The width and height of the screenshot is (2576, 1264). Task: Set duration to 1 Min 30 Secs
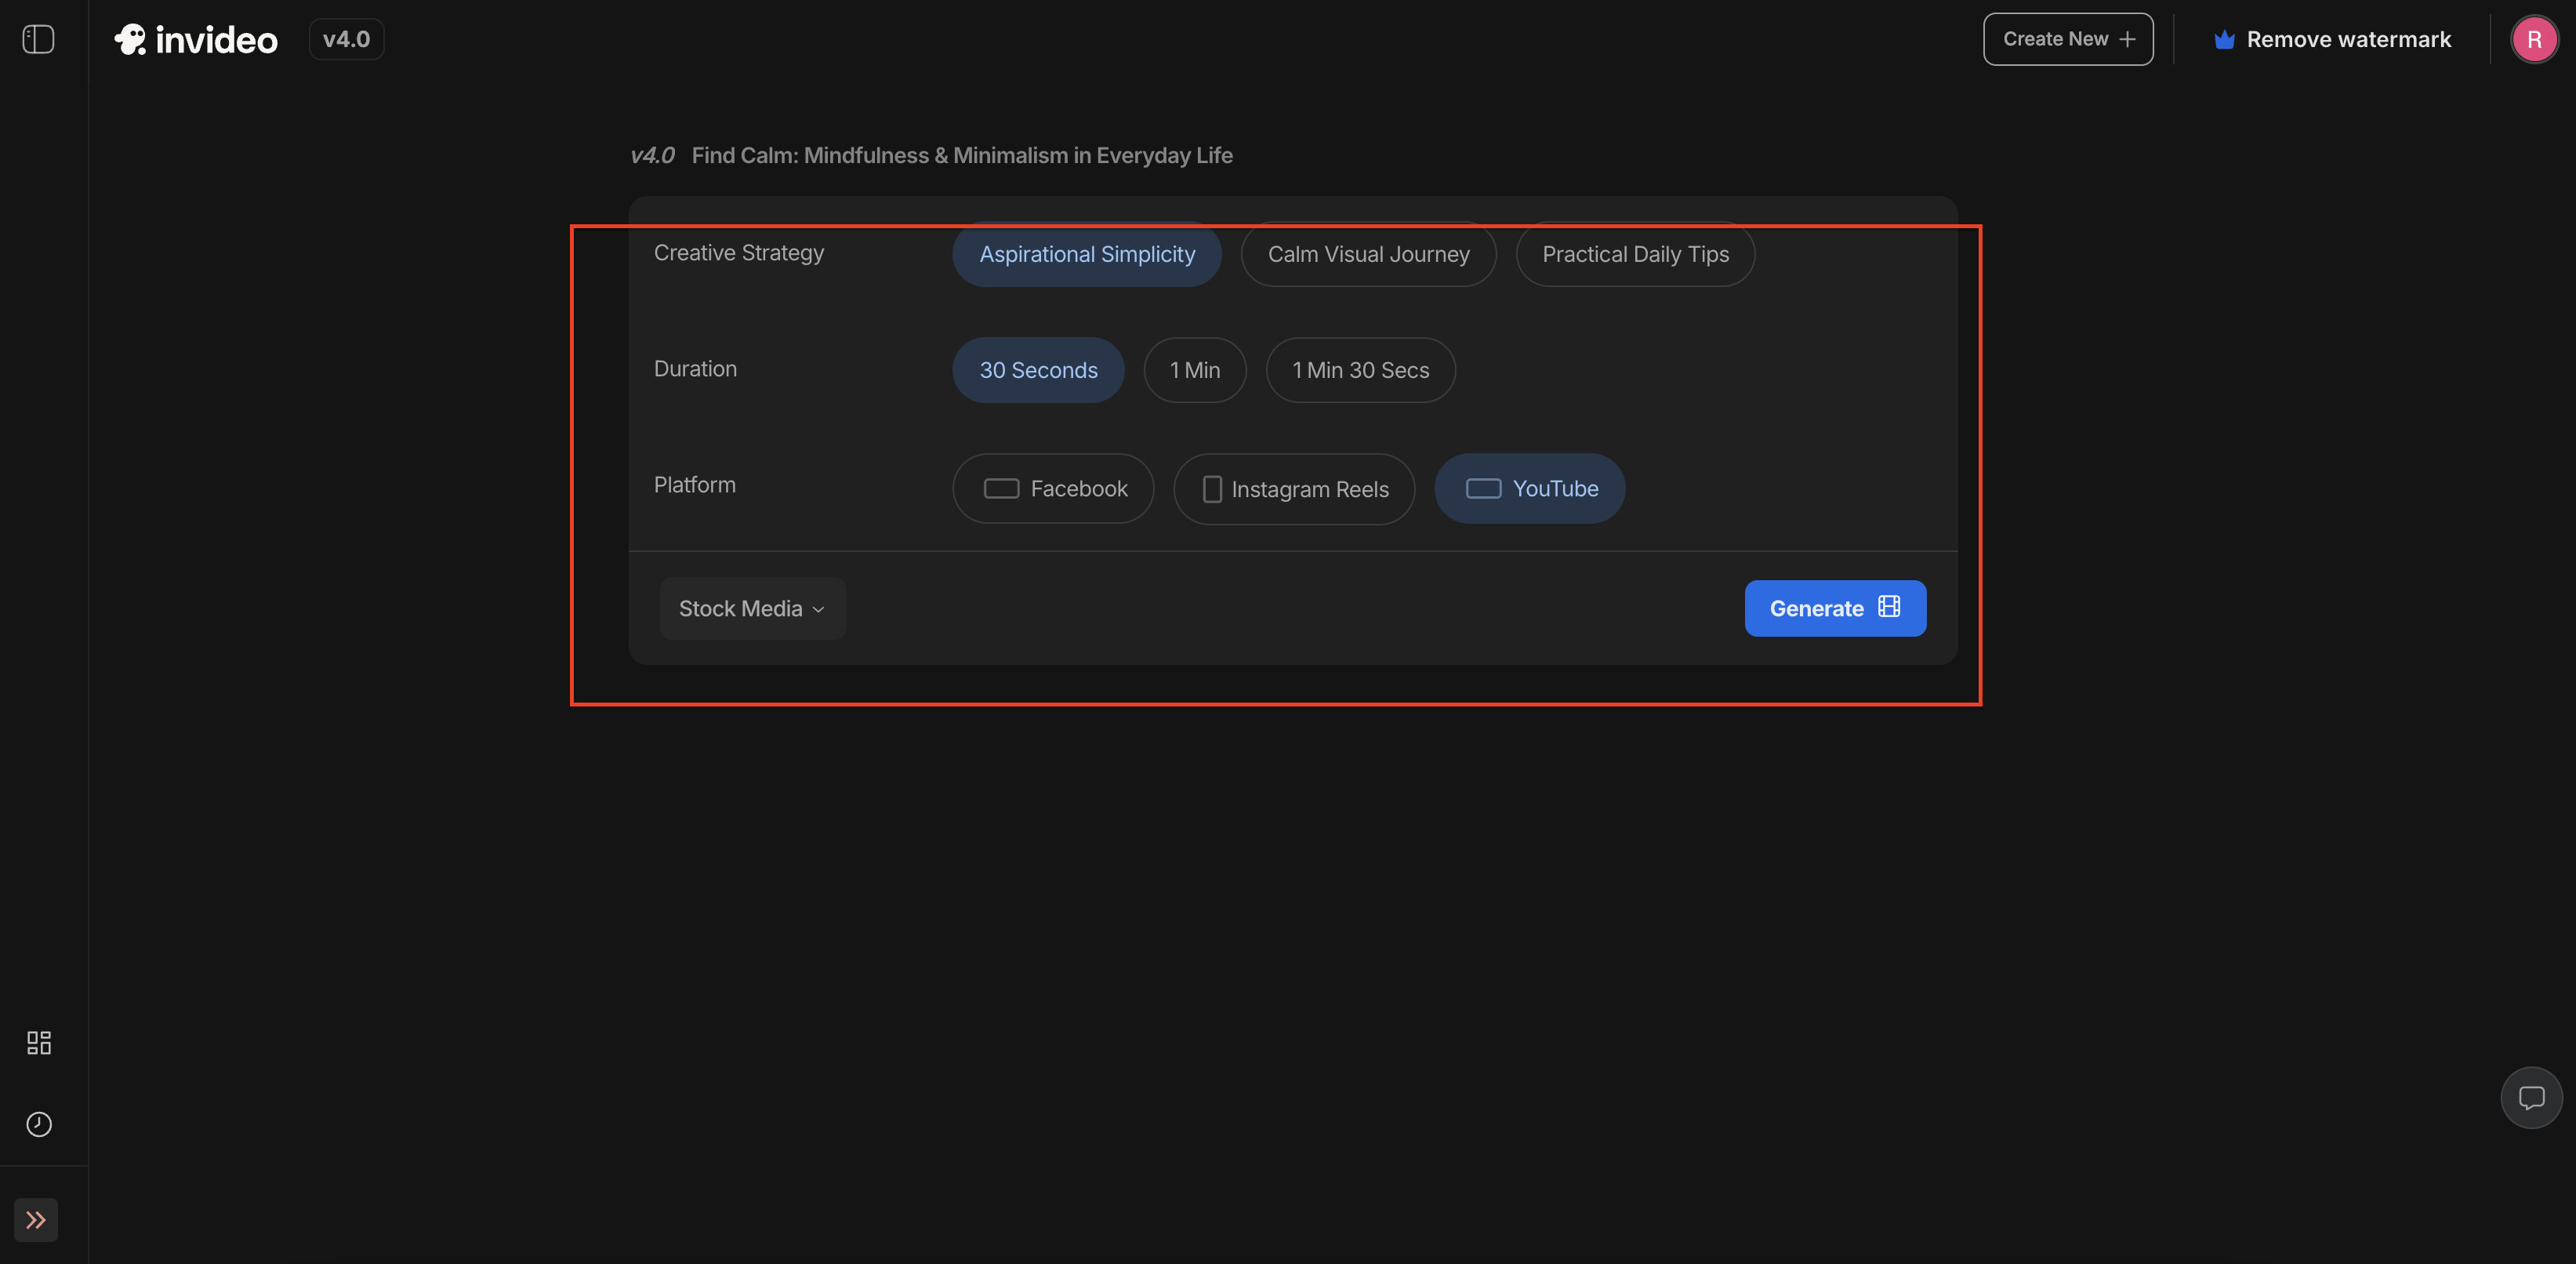(1360, 370)
